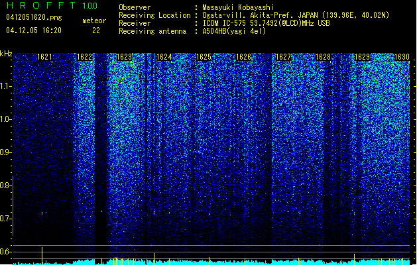Click the 1624 time marker
Image resolution: width=417 pixels, height=265 pixels.
(164, 57)
